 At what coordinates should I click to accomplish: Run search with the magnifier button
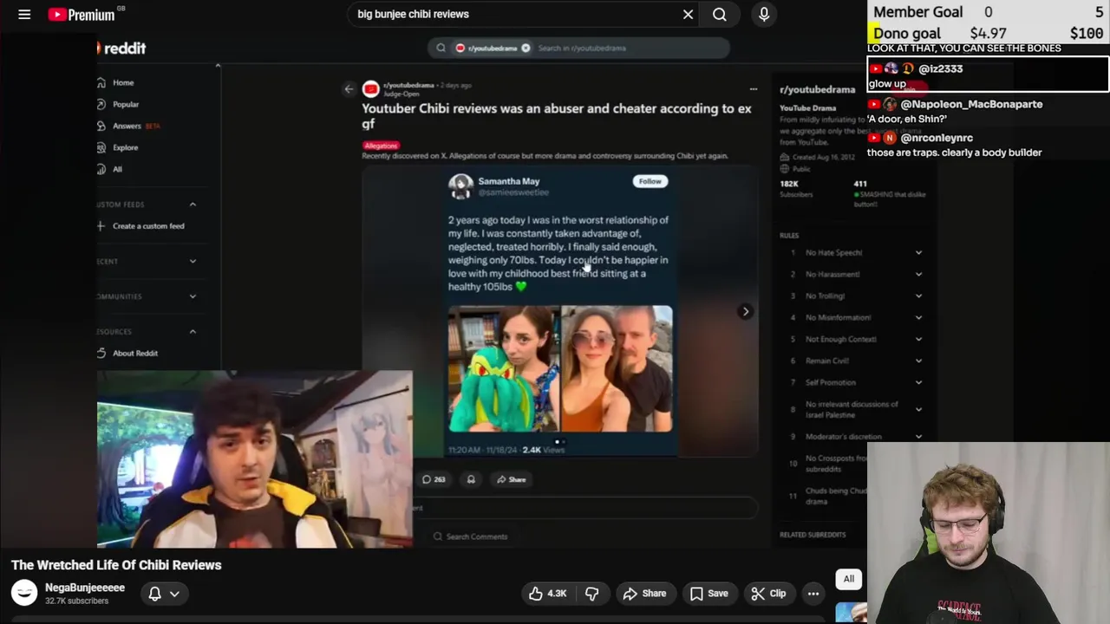click(720, 14)
